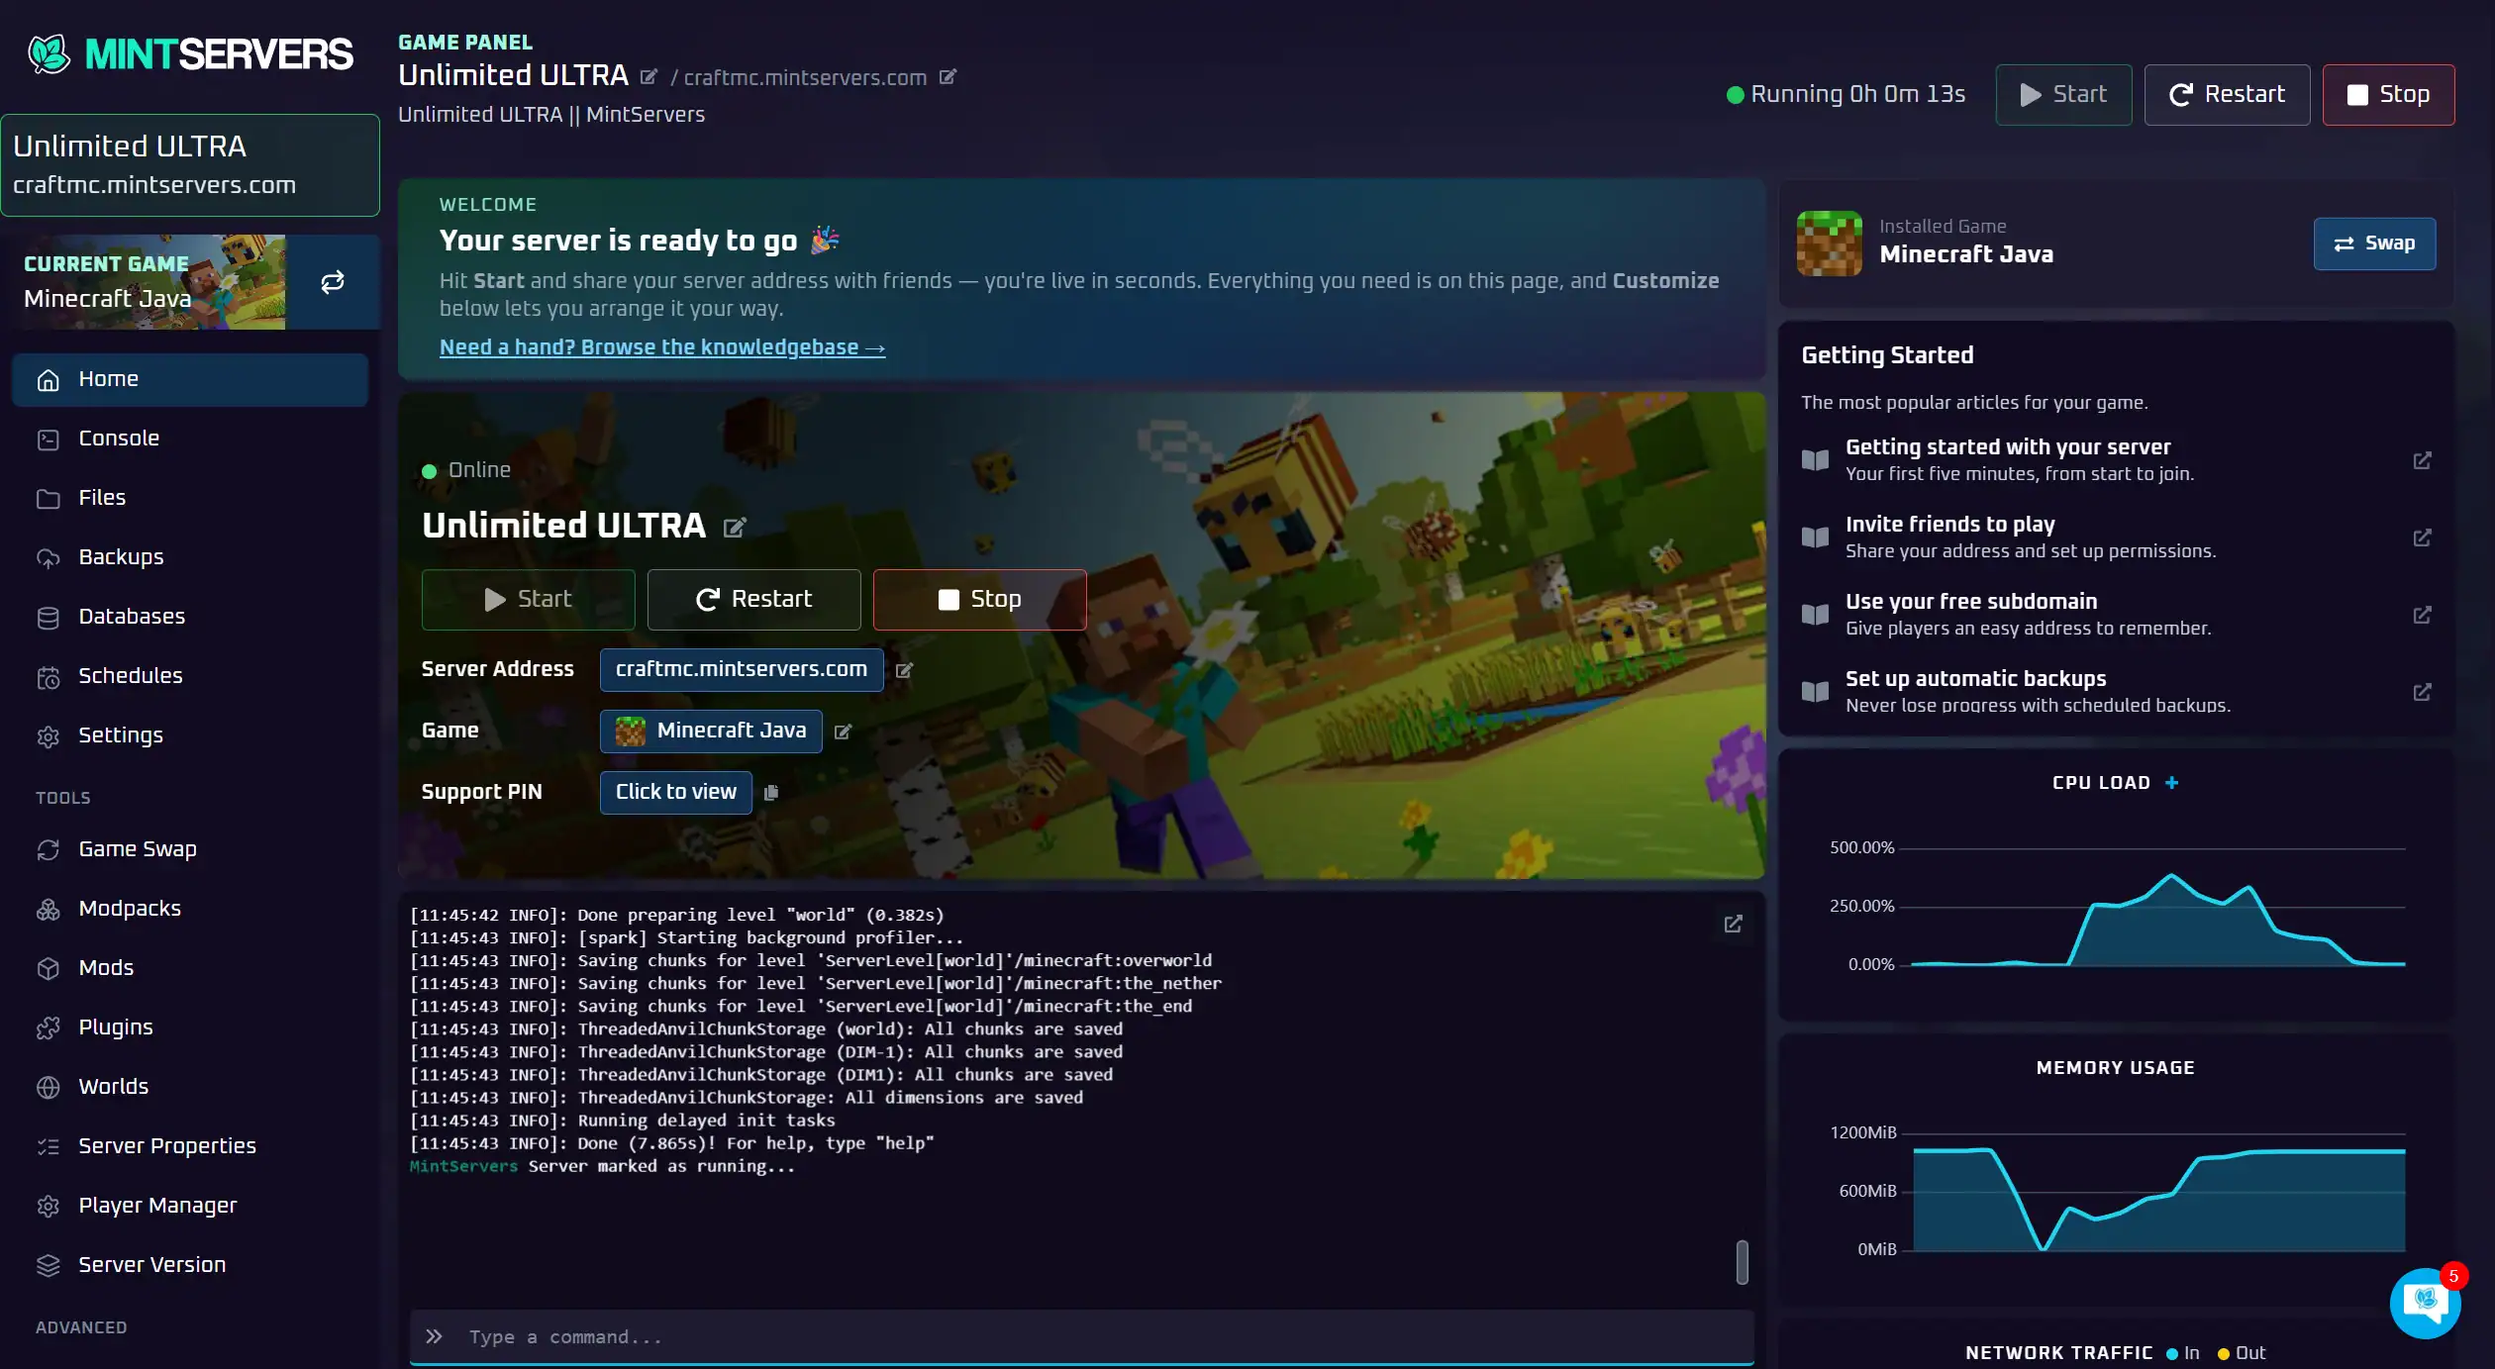Click CPU LOAD chart heading
The height and width of the screenshot is (1369, 2495).
pyautogui.click(x=2101, y=783)
